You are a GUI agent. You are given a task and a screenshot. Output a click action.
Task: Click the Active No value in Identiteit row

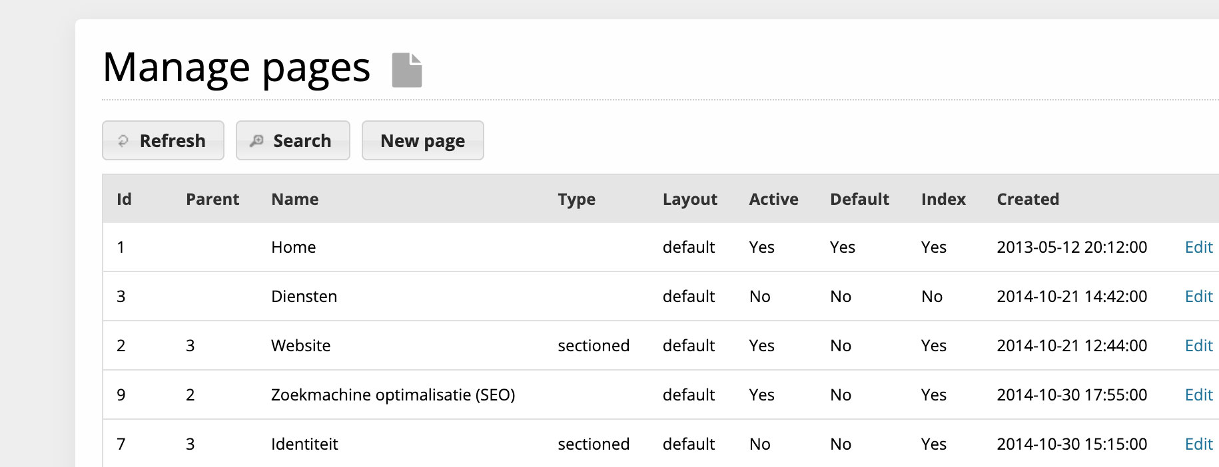tap(760, 444)
